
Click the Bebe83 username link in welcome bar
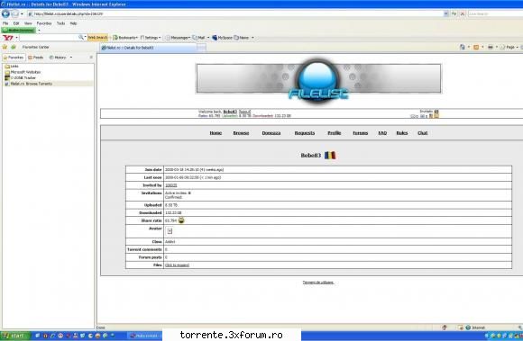tap(230, 112)
